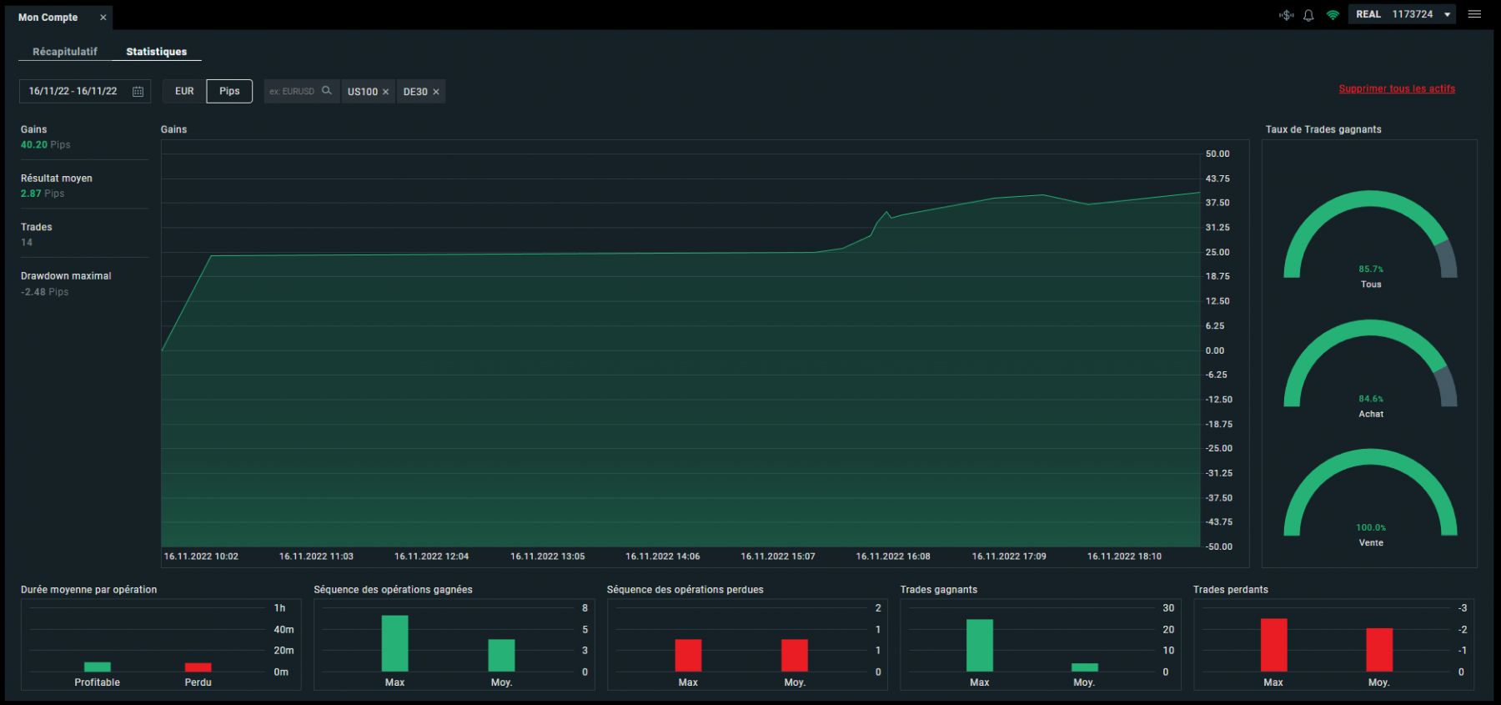Open the calendar date picker icon
Viewport: 1501px width, 705px height.
tap(138, 92)
